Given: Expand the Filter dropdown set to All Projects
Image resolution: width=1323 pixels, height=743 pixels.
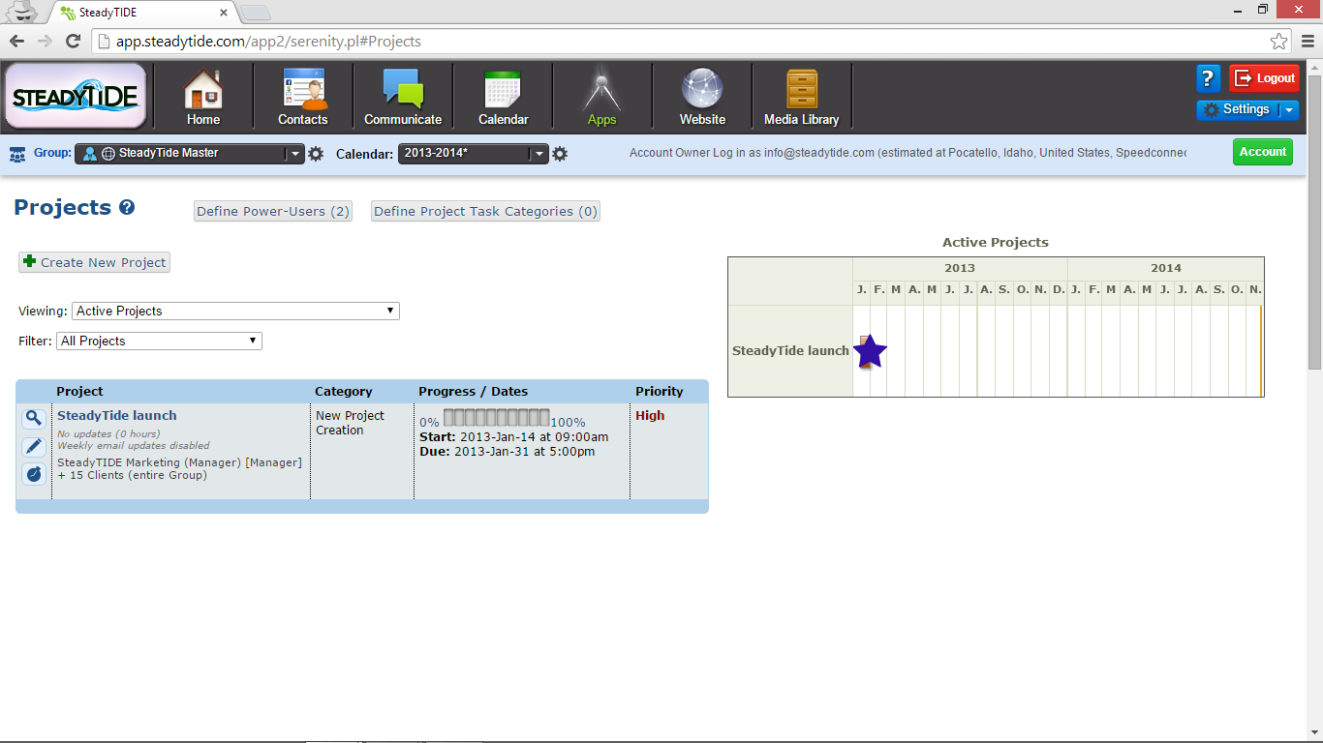Looking at the screenshot, I should (160, 341).
